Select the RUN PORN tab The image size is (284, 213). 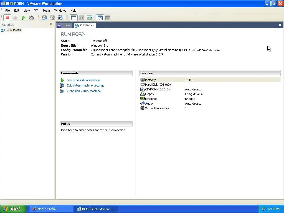pos(85,25)
